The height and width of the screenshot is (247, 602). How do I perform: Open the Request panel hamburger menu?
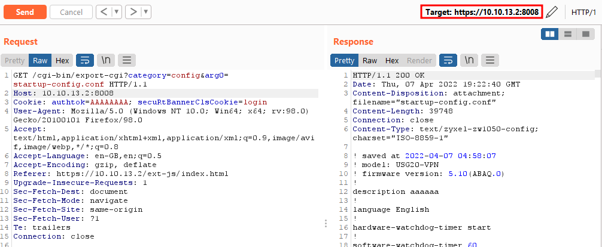[126, 60]
